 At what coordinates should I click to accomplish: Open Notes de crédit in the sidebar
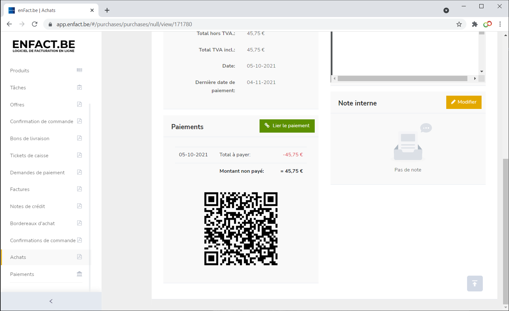[x=27, y=206]
